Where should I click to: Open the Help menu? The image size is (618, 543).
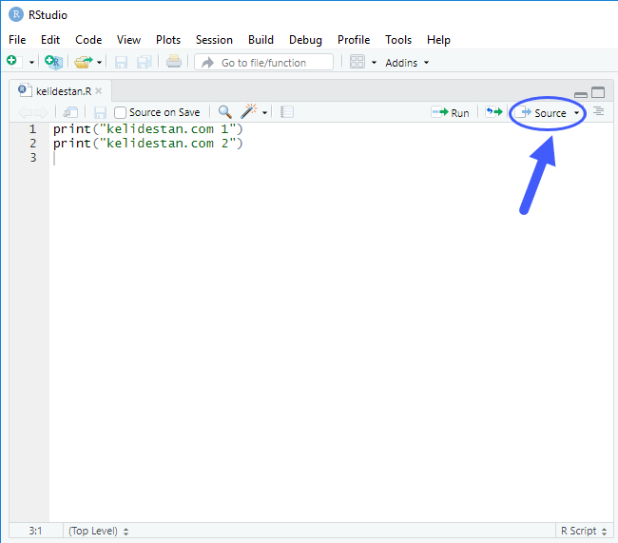click(438, 40)
